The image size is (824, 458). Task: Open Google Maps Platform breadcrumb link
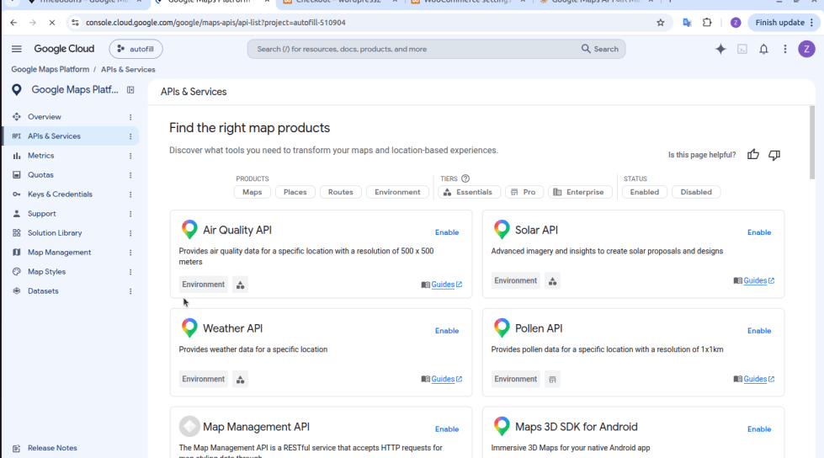50,69
